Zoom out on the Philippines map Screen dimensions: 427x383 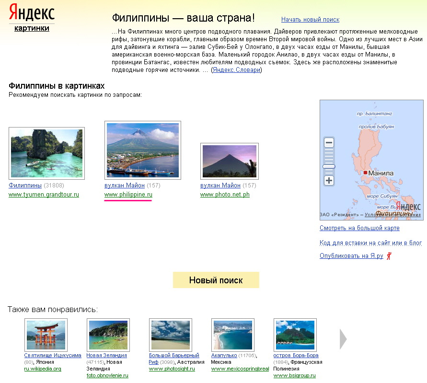(329, 143)
